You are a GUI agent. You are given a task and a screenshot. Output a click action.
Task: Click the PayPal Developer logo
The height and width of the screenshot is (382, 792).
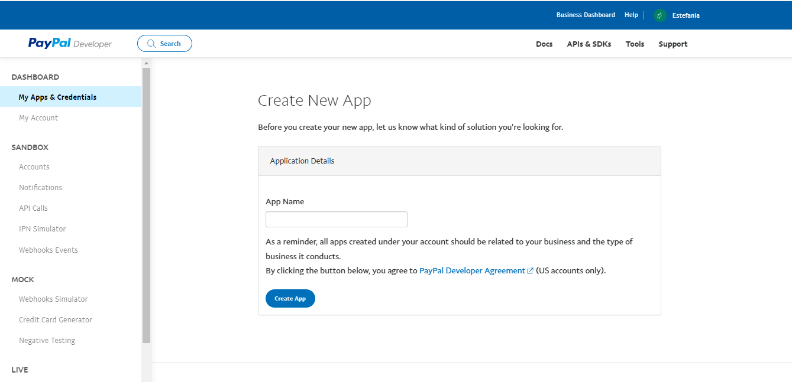[x=70, y=43]
